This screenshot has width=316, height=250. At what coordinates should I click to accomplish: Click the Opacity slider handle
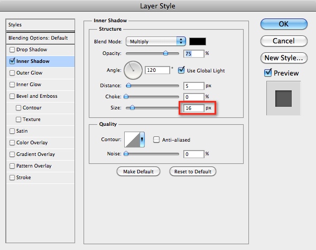click(165, 53)
